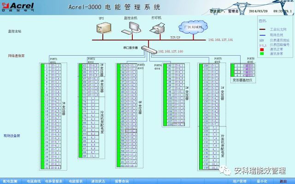Open the 电参量报表 tab
Screen dimensions: 295x184
tap(54, 181)
